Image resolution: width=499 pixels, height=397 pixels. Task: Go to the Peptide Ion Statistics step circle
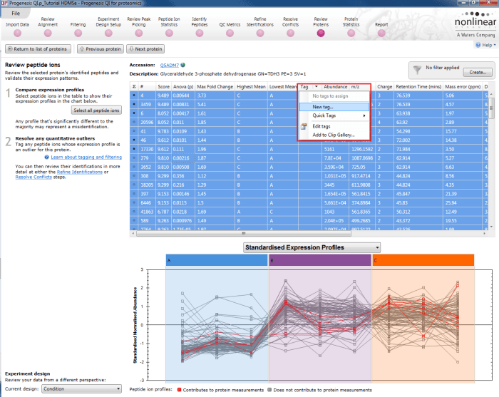pyautogui.click(x=170, y=33)
